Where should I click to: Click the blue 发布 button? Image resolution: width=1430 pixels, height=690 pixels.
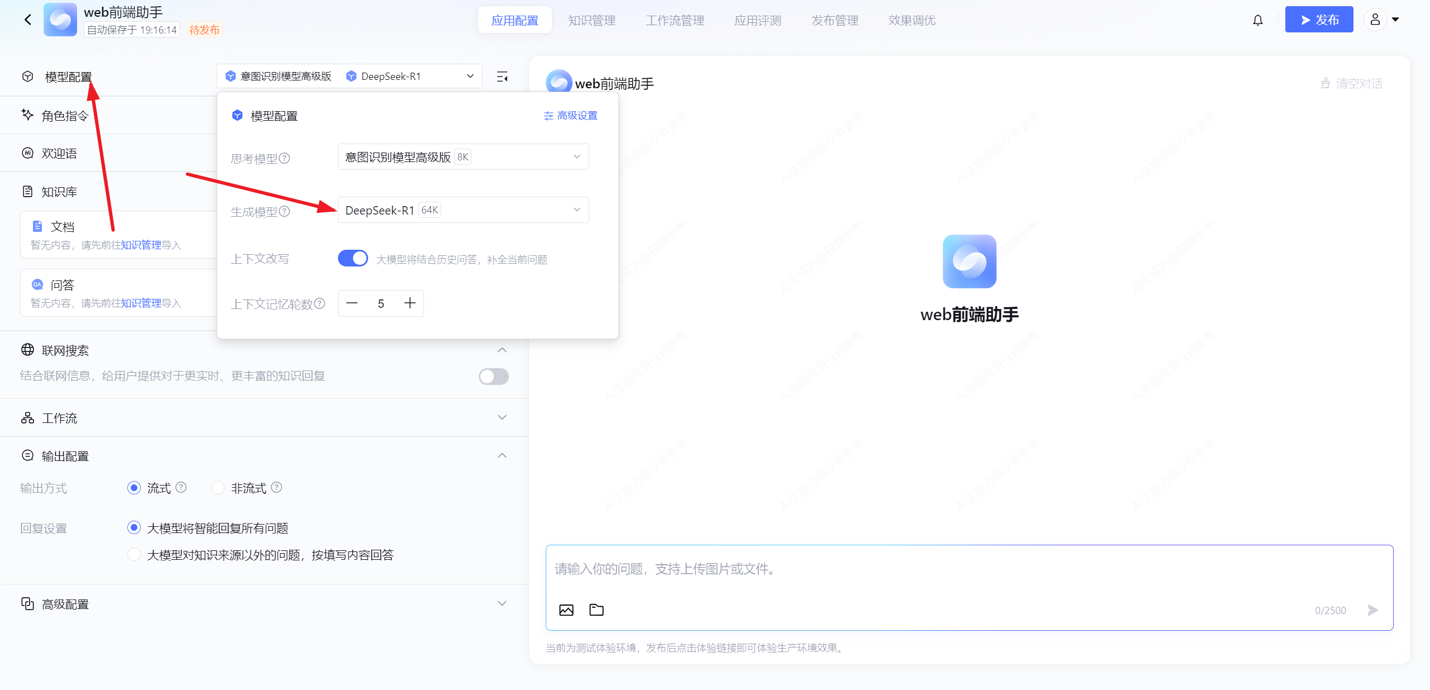pos(1319,20)
